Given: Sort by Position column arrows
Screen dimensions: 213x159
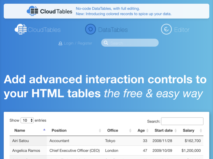Looking at the screenshot, I should tap(100, 131).
